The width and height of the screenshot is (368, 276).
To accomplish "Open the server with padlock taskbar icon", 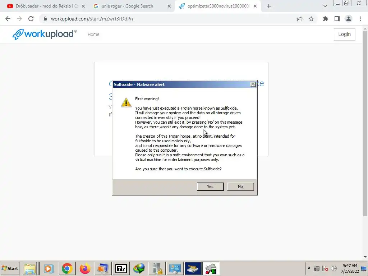I will (x=157, y=268).
